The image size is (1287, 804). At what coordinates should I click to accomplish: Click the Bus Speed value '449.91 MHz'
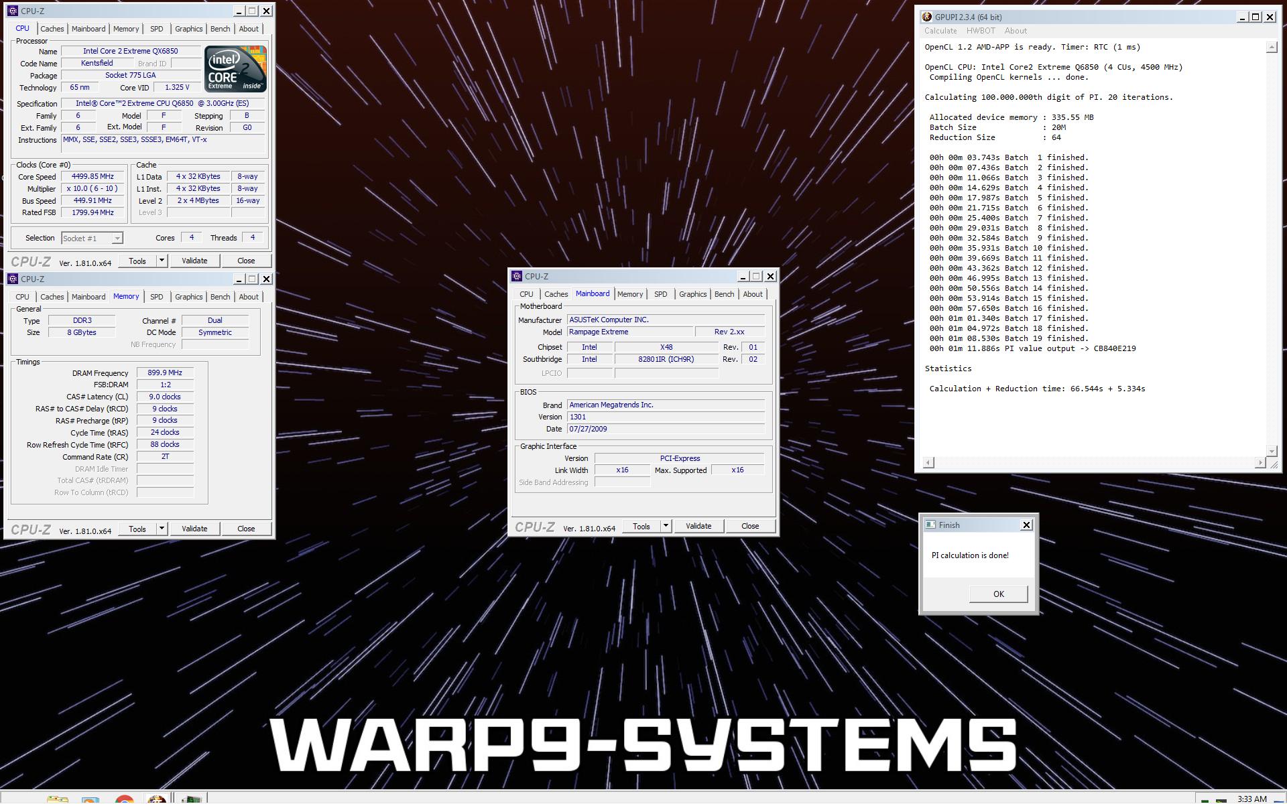(93, 200)
